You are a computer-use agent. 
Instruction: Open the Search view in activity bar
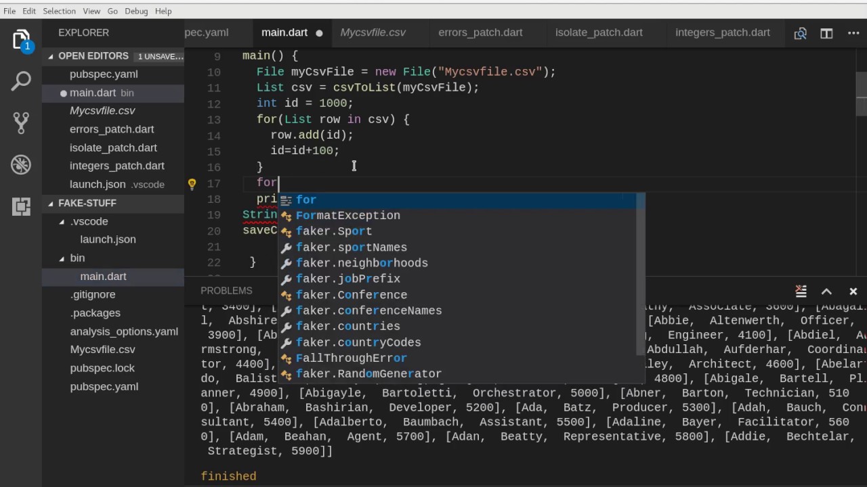(x=21, y=82)
